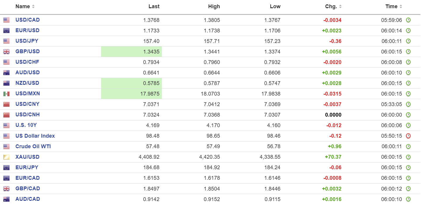421x204 pixels.
Task: Click the red clock icon for US Dollar Index
Action: 408,136
